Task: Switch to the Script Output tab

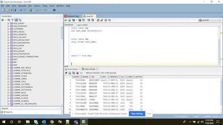Action: (x=72, y=69)
